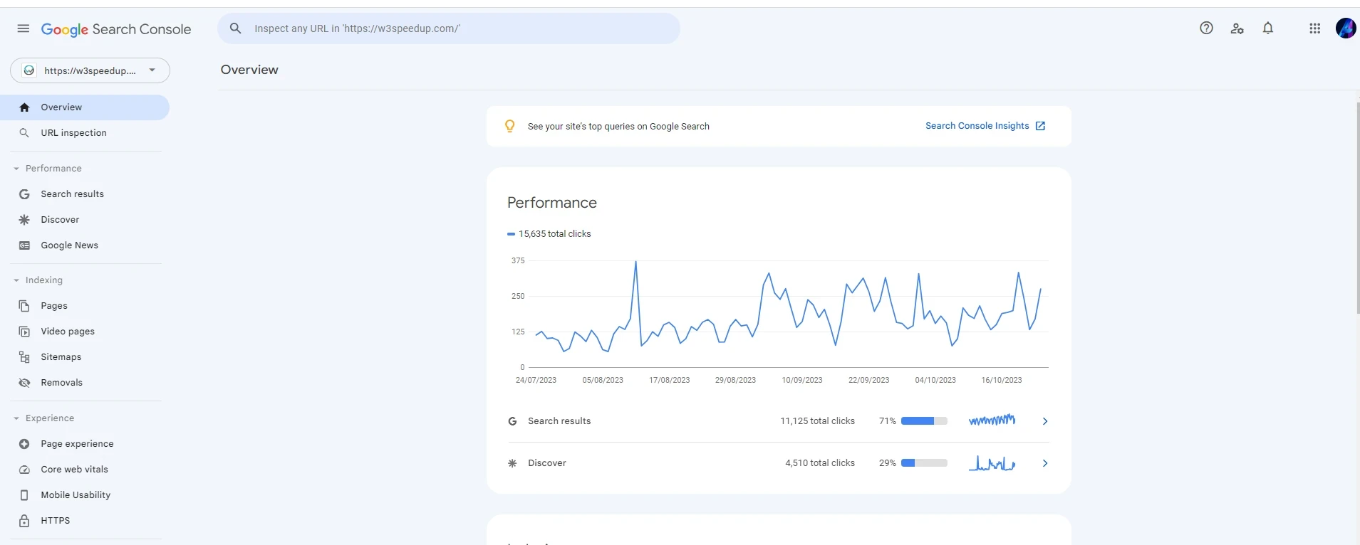Image resolution: width=1360 pixels, height=545 pixels.
Task: Open the user settings icon
Action: (x=1237, y=28)
